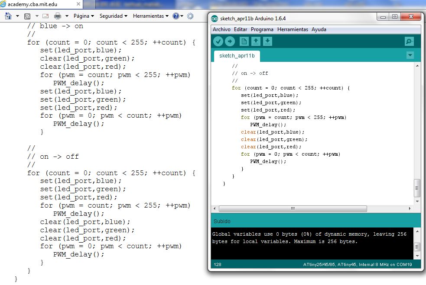Click the browser Print icon

(x=58, y=16)
